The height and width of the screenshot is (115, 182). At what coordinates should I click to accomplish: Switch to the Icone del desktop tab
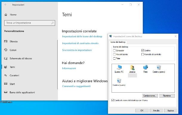pos(118,42)
